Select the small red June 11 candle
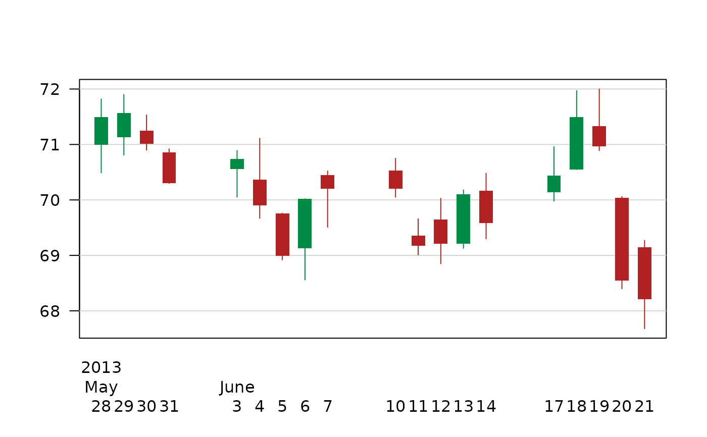 click(418, 241)
